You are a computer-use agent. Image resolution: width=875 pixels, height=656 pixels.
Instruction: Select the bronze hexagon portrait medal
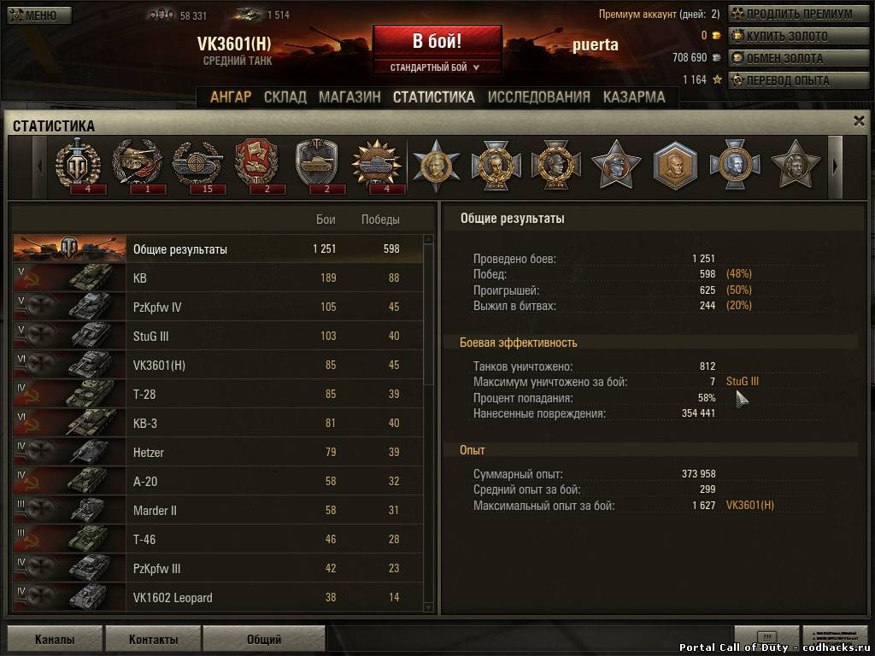point(675,165)
